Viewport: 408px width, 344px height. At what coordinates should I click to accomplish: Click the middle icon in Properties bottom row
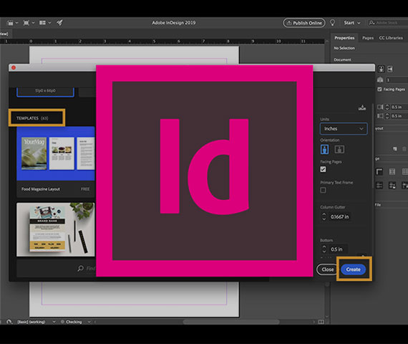(x=392, y=186)
